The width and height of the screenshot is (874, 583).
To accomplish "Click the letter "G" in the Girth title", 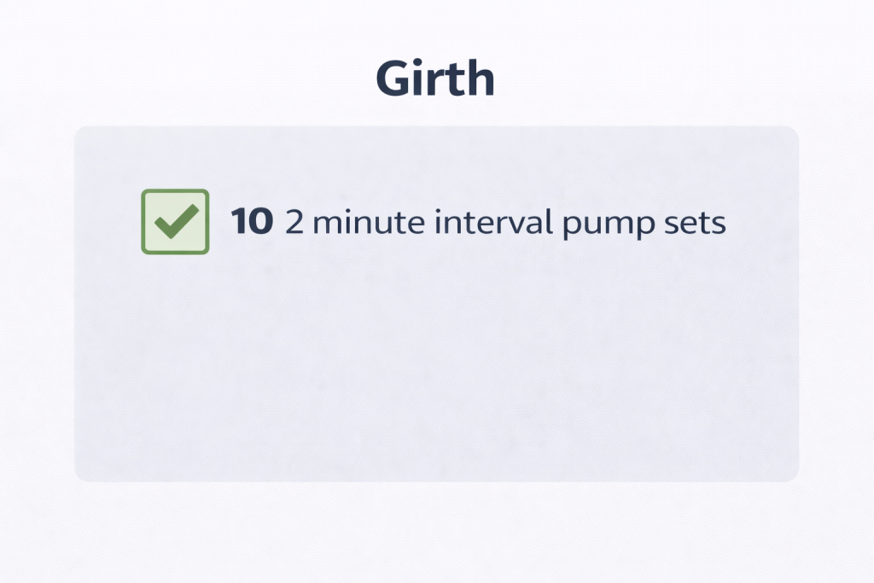I will coord(394,79).
